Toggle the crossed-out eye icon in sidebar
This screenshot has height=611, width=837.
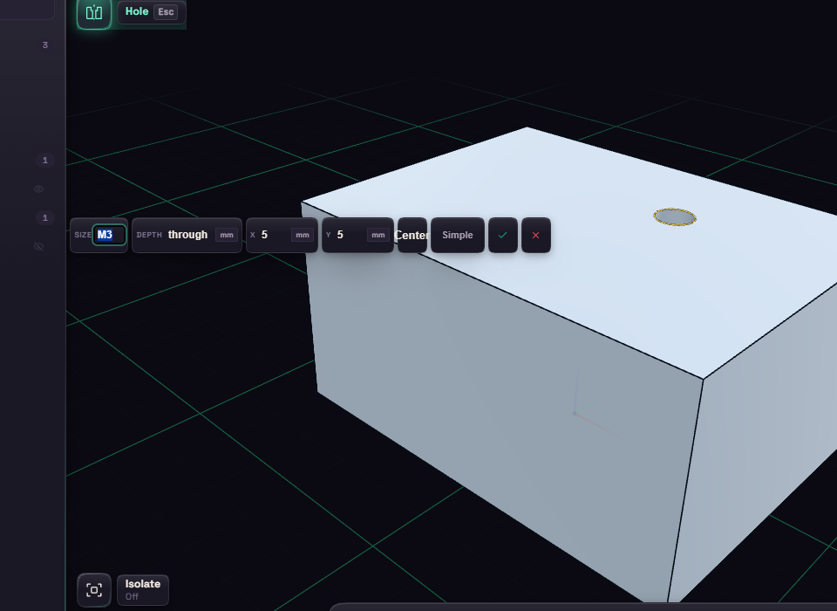(39, 246)
